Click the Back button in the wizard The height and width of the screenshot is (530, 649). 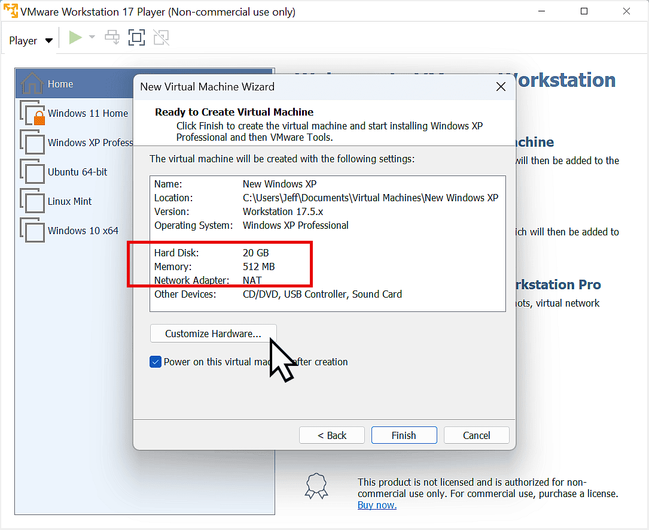[x=331, y=435]
